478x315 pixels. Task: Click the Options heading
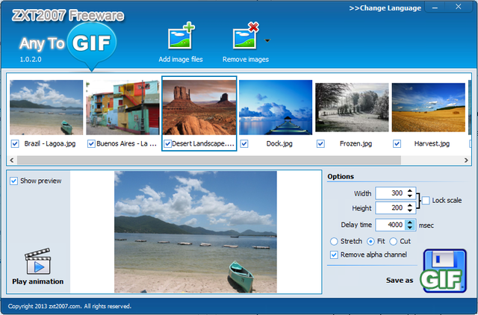click(x=341, y=177)
